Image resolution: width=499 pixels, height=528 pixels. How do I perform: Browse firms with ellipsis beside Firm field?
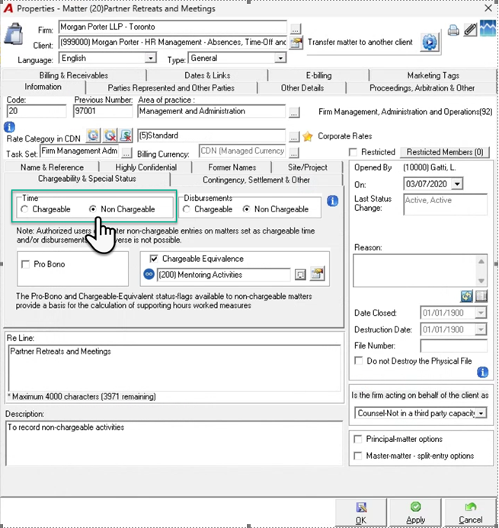(296, 29)
